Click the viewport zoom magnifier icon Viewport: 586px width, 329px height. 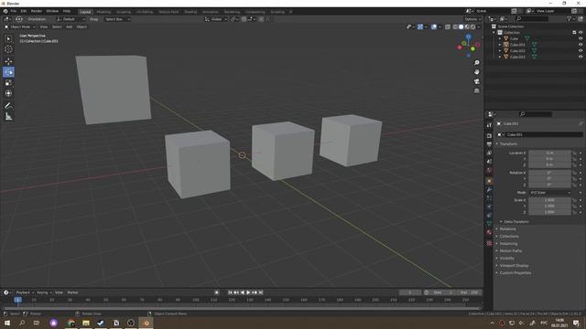(x=476, y=63)
